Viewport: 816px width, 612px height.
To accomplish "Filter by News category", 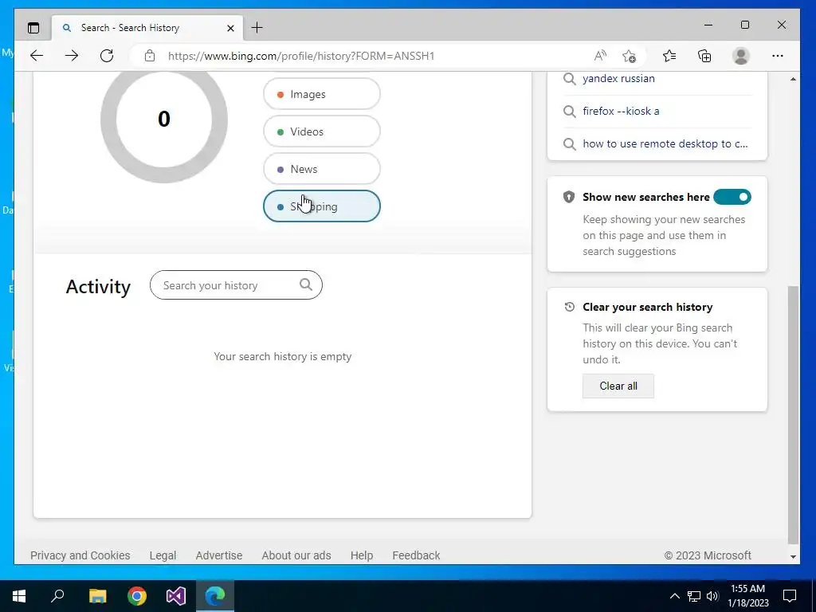I will 322,169.
